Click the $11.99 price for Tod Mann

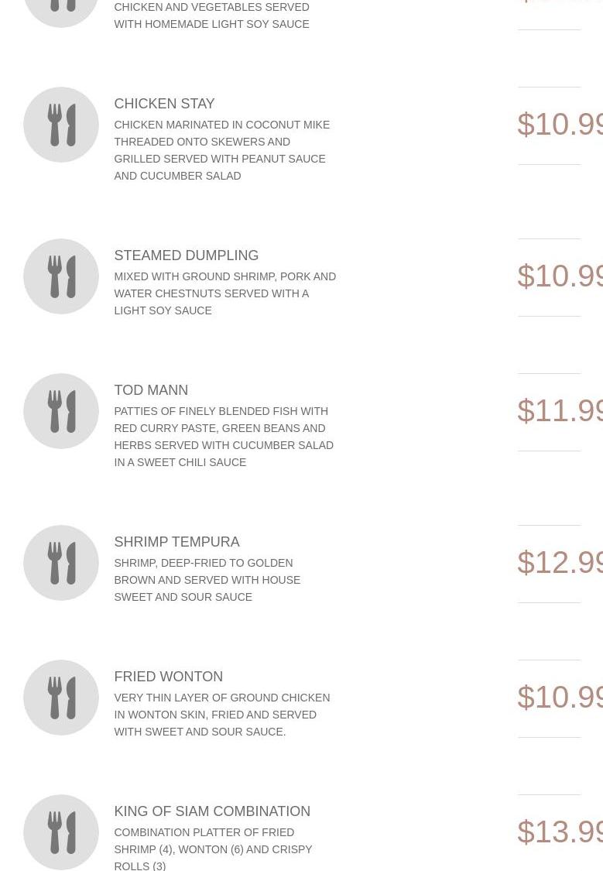point(560,410)
